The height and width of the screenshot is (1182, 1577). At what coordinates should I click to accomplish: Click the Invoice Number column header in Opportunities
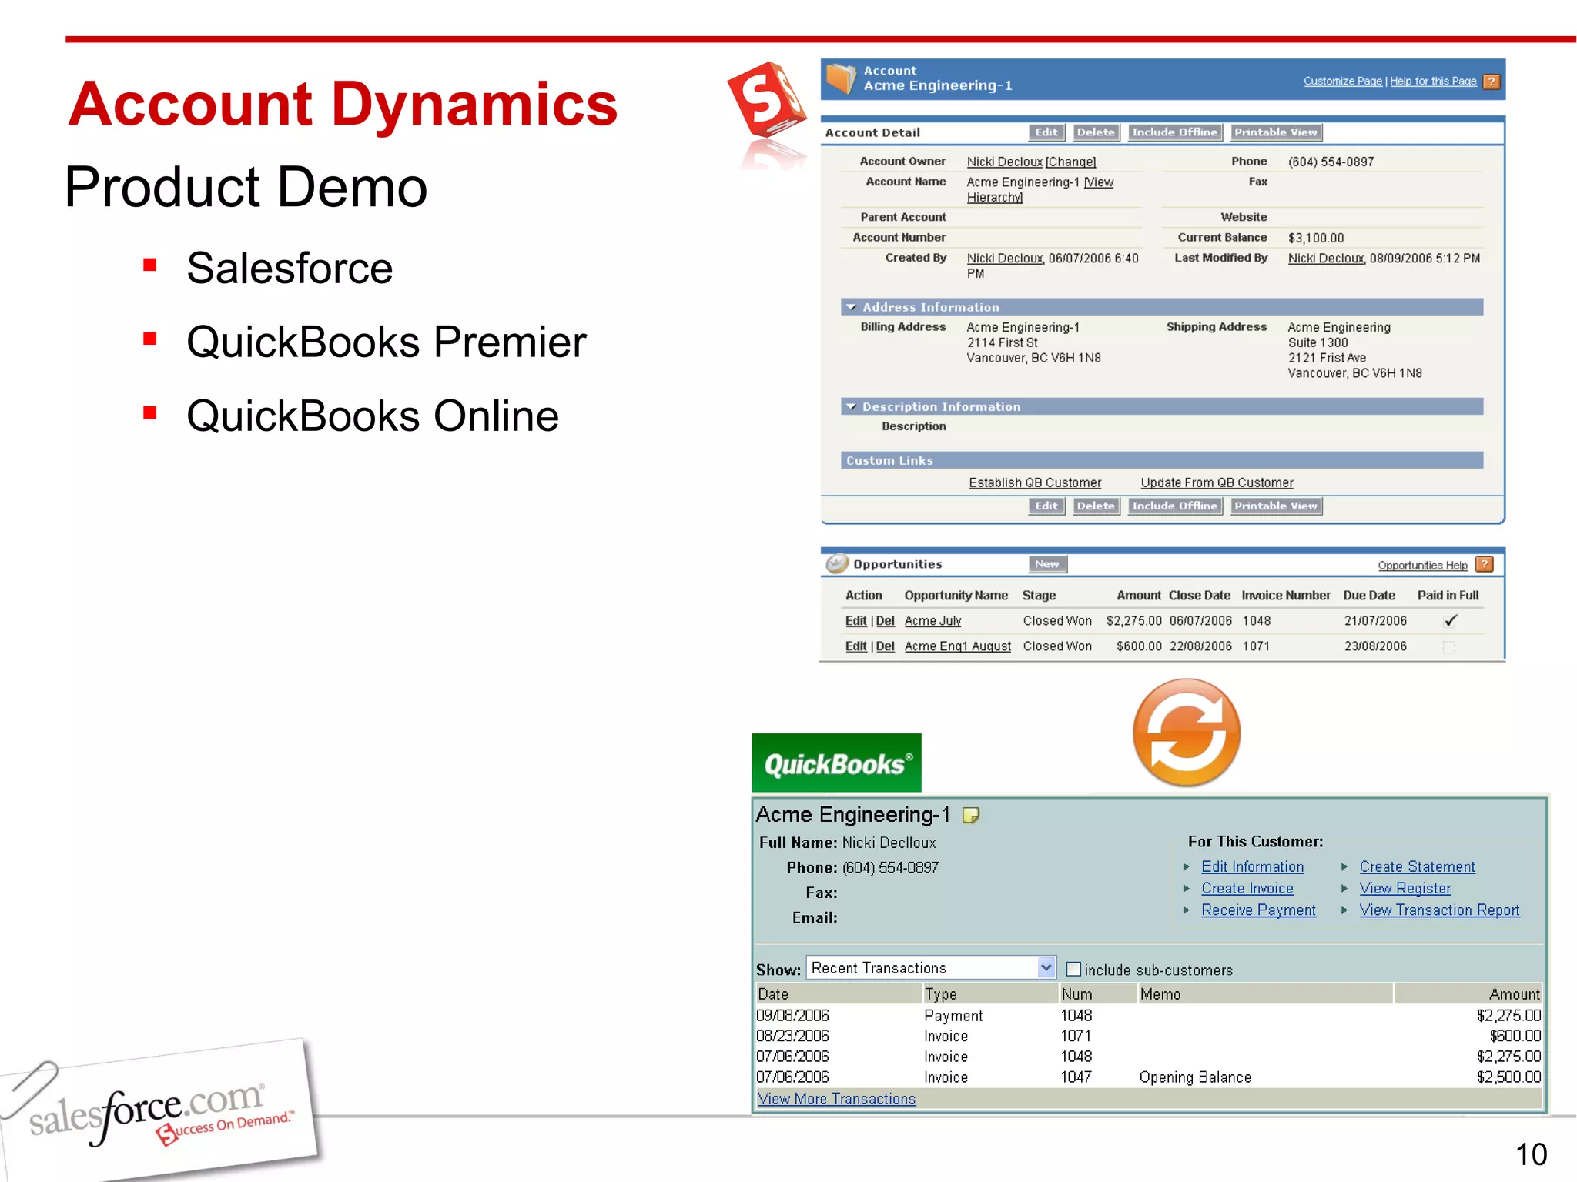tap(1286, 596)
